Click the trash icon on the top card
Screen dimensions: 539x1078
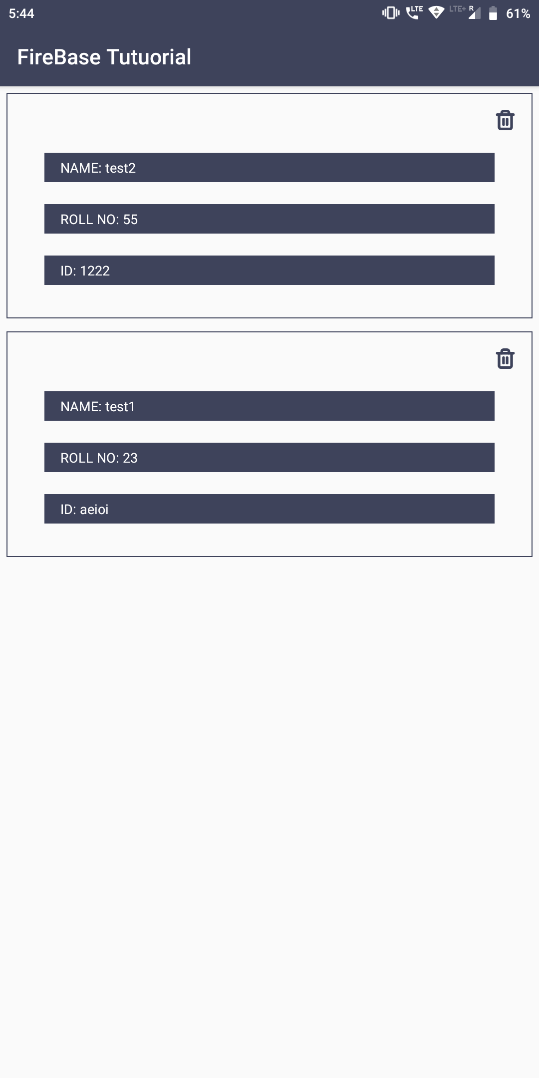click(504, 120)
